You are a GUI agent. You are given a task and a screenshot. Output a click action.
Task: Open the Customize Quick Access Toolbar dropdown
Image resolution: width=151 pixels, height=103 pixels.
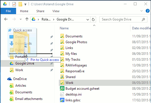25,4
